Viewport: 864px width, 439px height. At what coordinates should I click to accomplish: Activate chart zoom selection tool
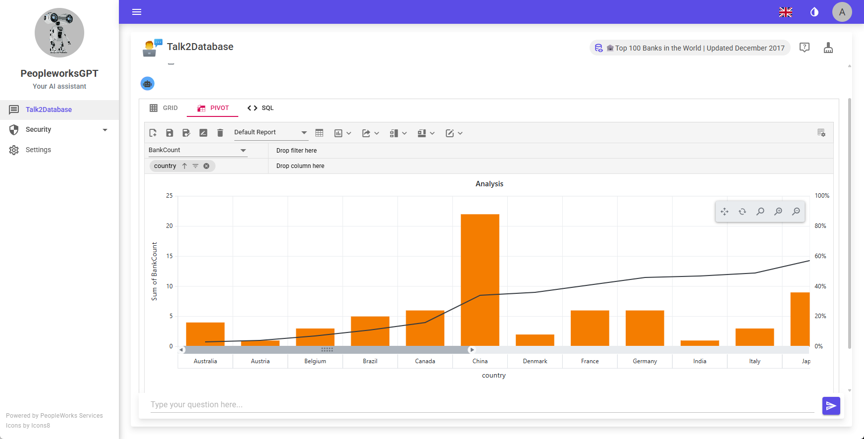pyautogui.click(x=760, y=212)
